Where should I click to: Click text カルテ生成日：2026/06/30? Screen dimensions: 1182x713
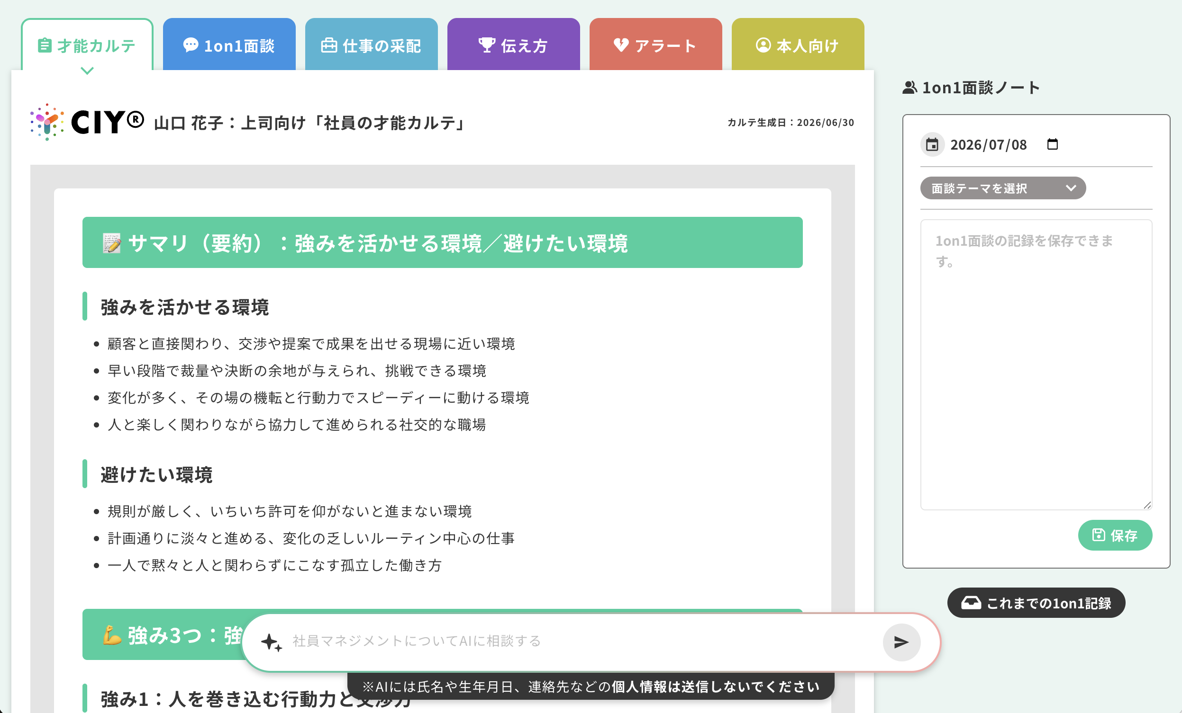(791, 123)
